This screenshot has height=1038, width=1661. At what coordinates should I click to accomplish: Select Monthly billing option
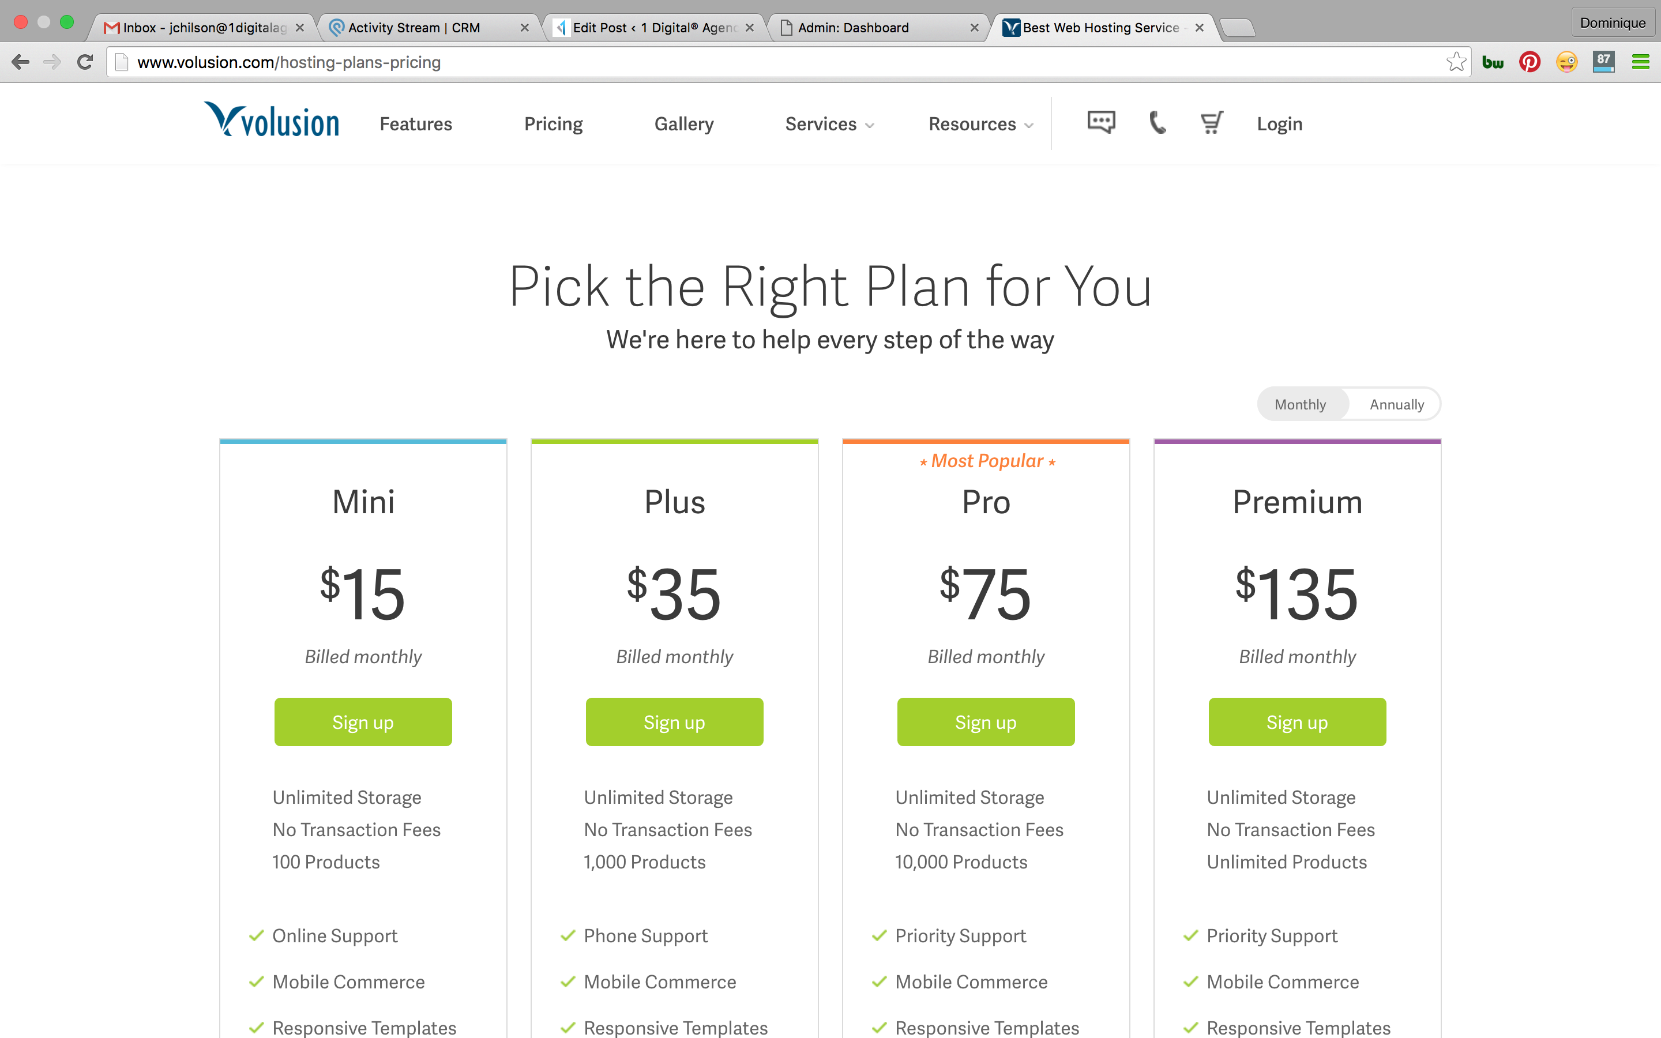coord(1300,404)
